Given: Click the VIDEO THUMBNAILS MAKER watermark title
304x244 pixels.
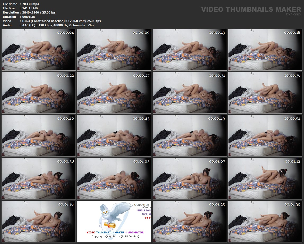Looking at the screenshot, I should click(x=251, y=10).
